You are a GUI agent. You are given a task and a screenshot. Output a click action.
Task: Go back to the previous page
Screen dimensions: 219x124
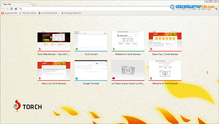click(x=3, y=9)
